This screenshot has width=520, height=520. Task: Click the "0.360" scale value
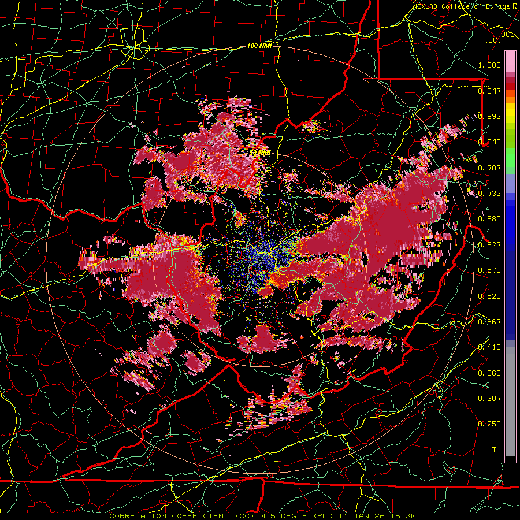[x=489, y=373]
